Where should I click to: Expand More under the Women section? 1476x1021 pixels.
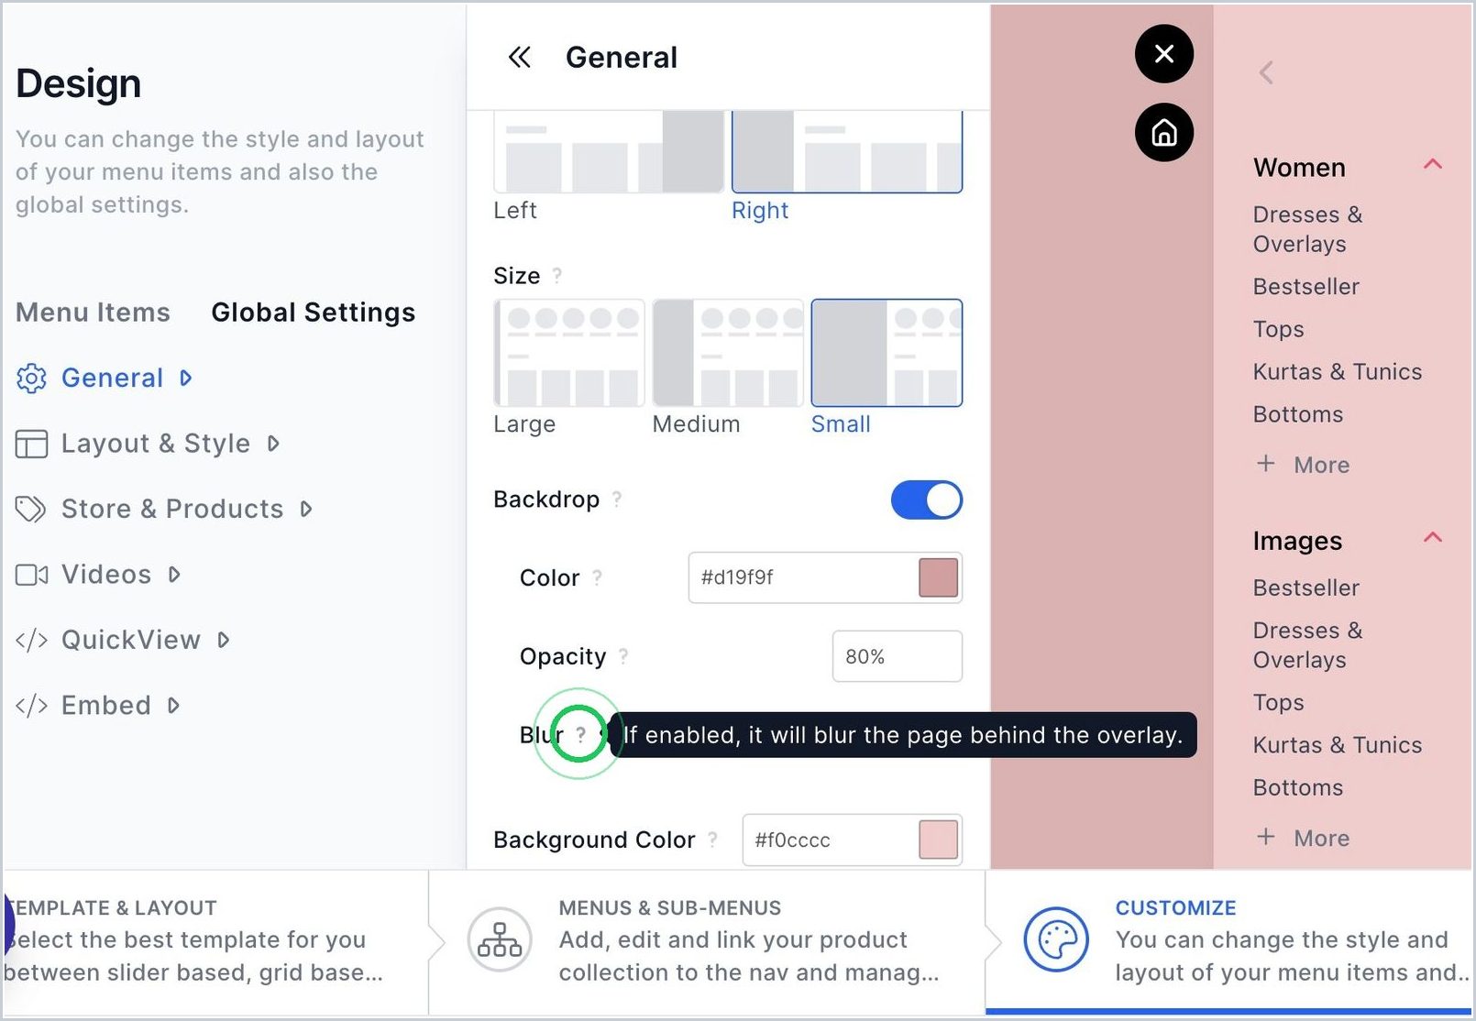1303,465
